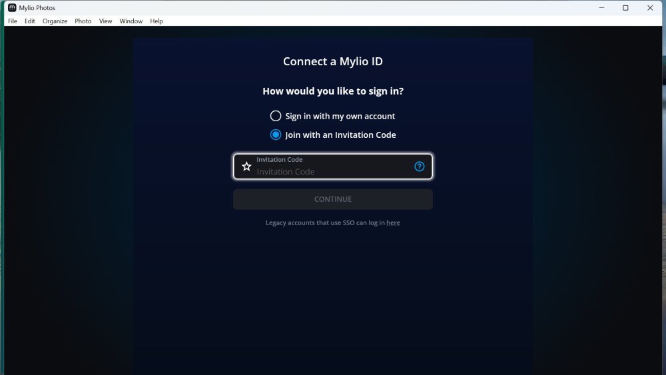Image resolution: width=666 pixels, height=375 pixels.
Task: Close the Mylio Photos window
Action: pyautogui.click(x=650, y=7)
